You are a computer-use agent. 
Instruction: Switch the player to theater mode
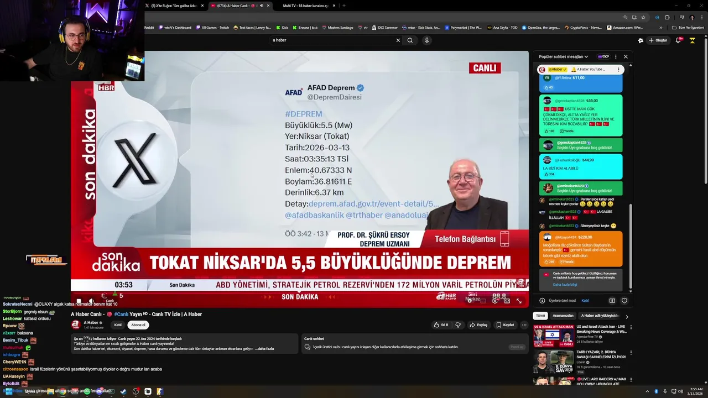[507, 301]
